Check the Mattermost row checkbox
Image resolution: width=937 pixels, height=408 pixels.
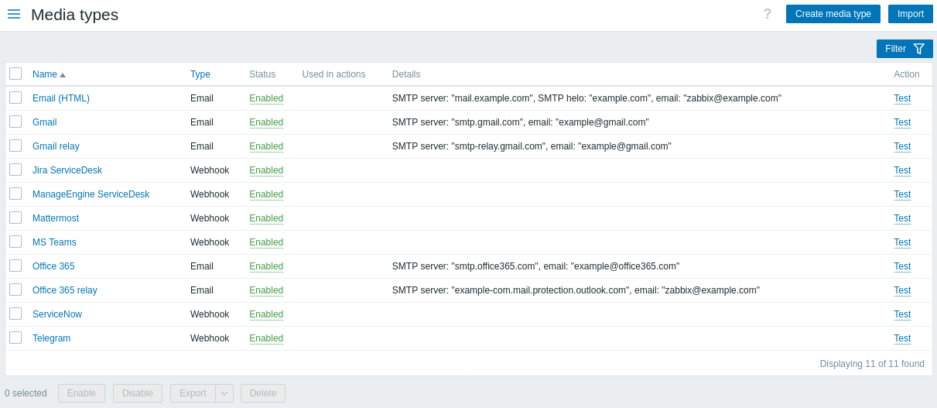tap(15, 218)
